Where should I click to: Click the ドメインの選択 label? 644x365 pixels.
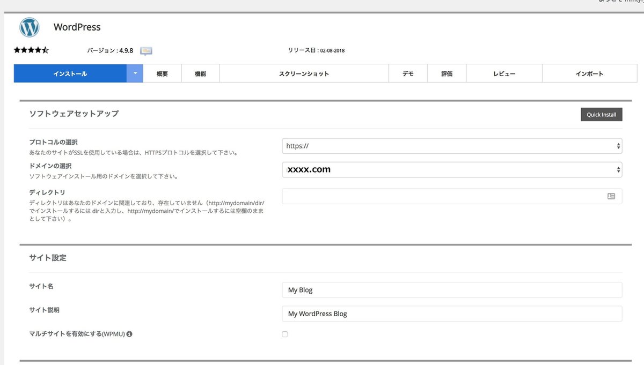tap(50, 166)
